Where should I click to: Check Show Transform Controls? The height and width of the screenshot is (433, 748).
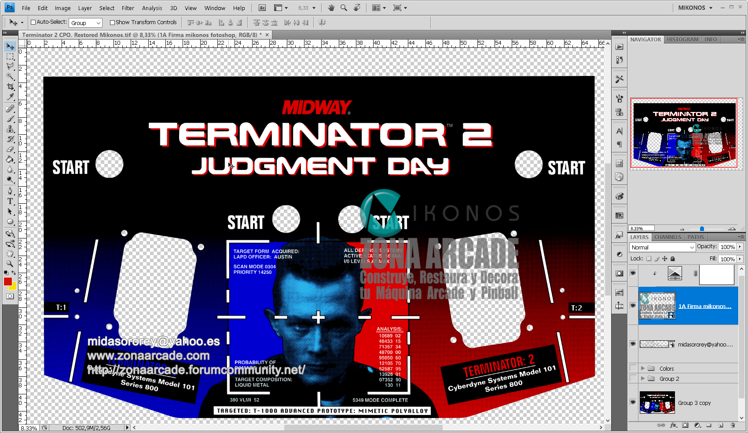click(112, 22)
